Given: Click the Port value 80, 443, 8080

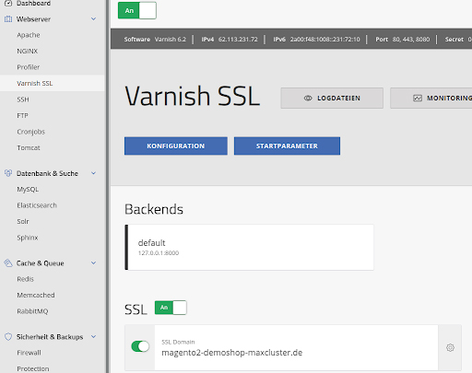Looking at the screenshot, I should (x=411, y=40).
